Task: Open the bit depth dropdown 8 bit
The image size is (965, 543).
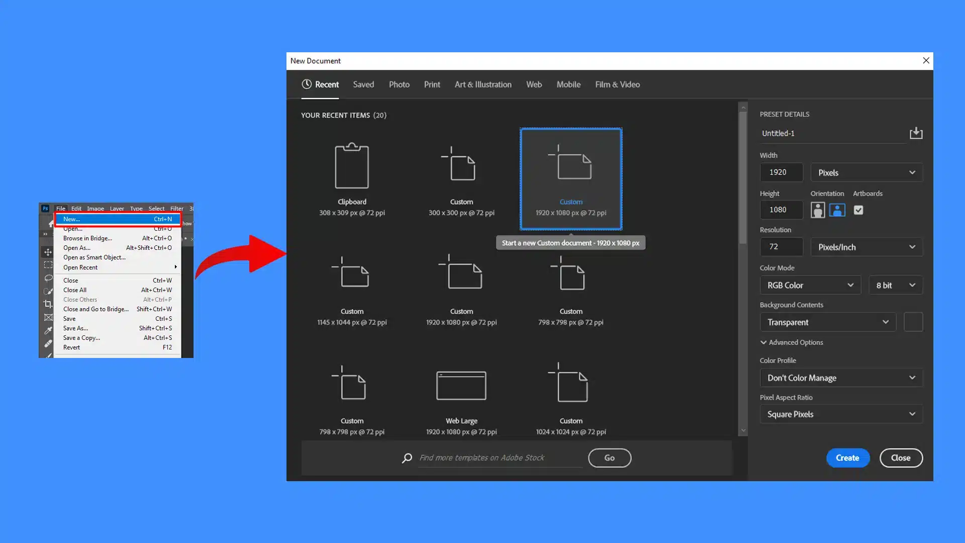Action: tap(896, 285)
